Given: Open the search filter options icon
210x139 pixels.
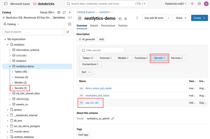Looking at the screenshot, I should (68, 32).
